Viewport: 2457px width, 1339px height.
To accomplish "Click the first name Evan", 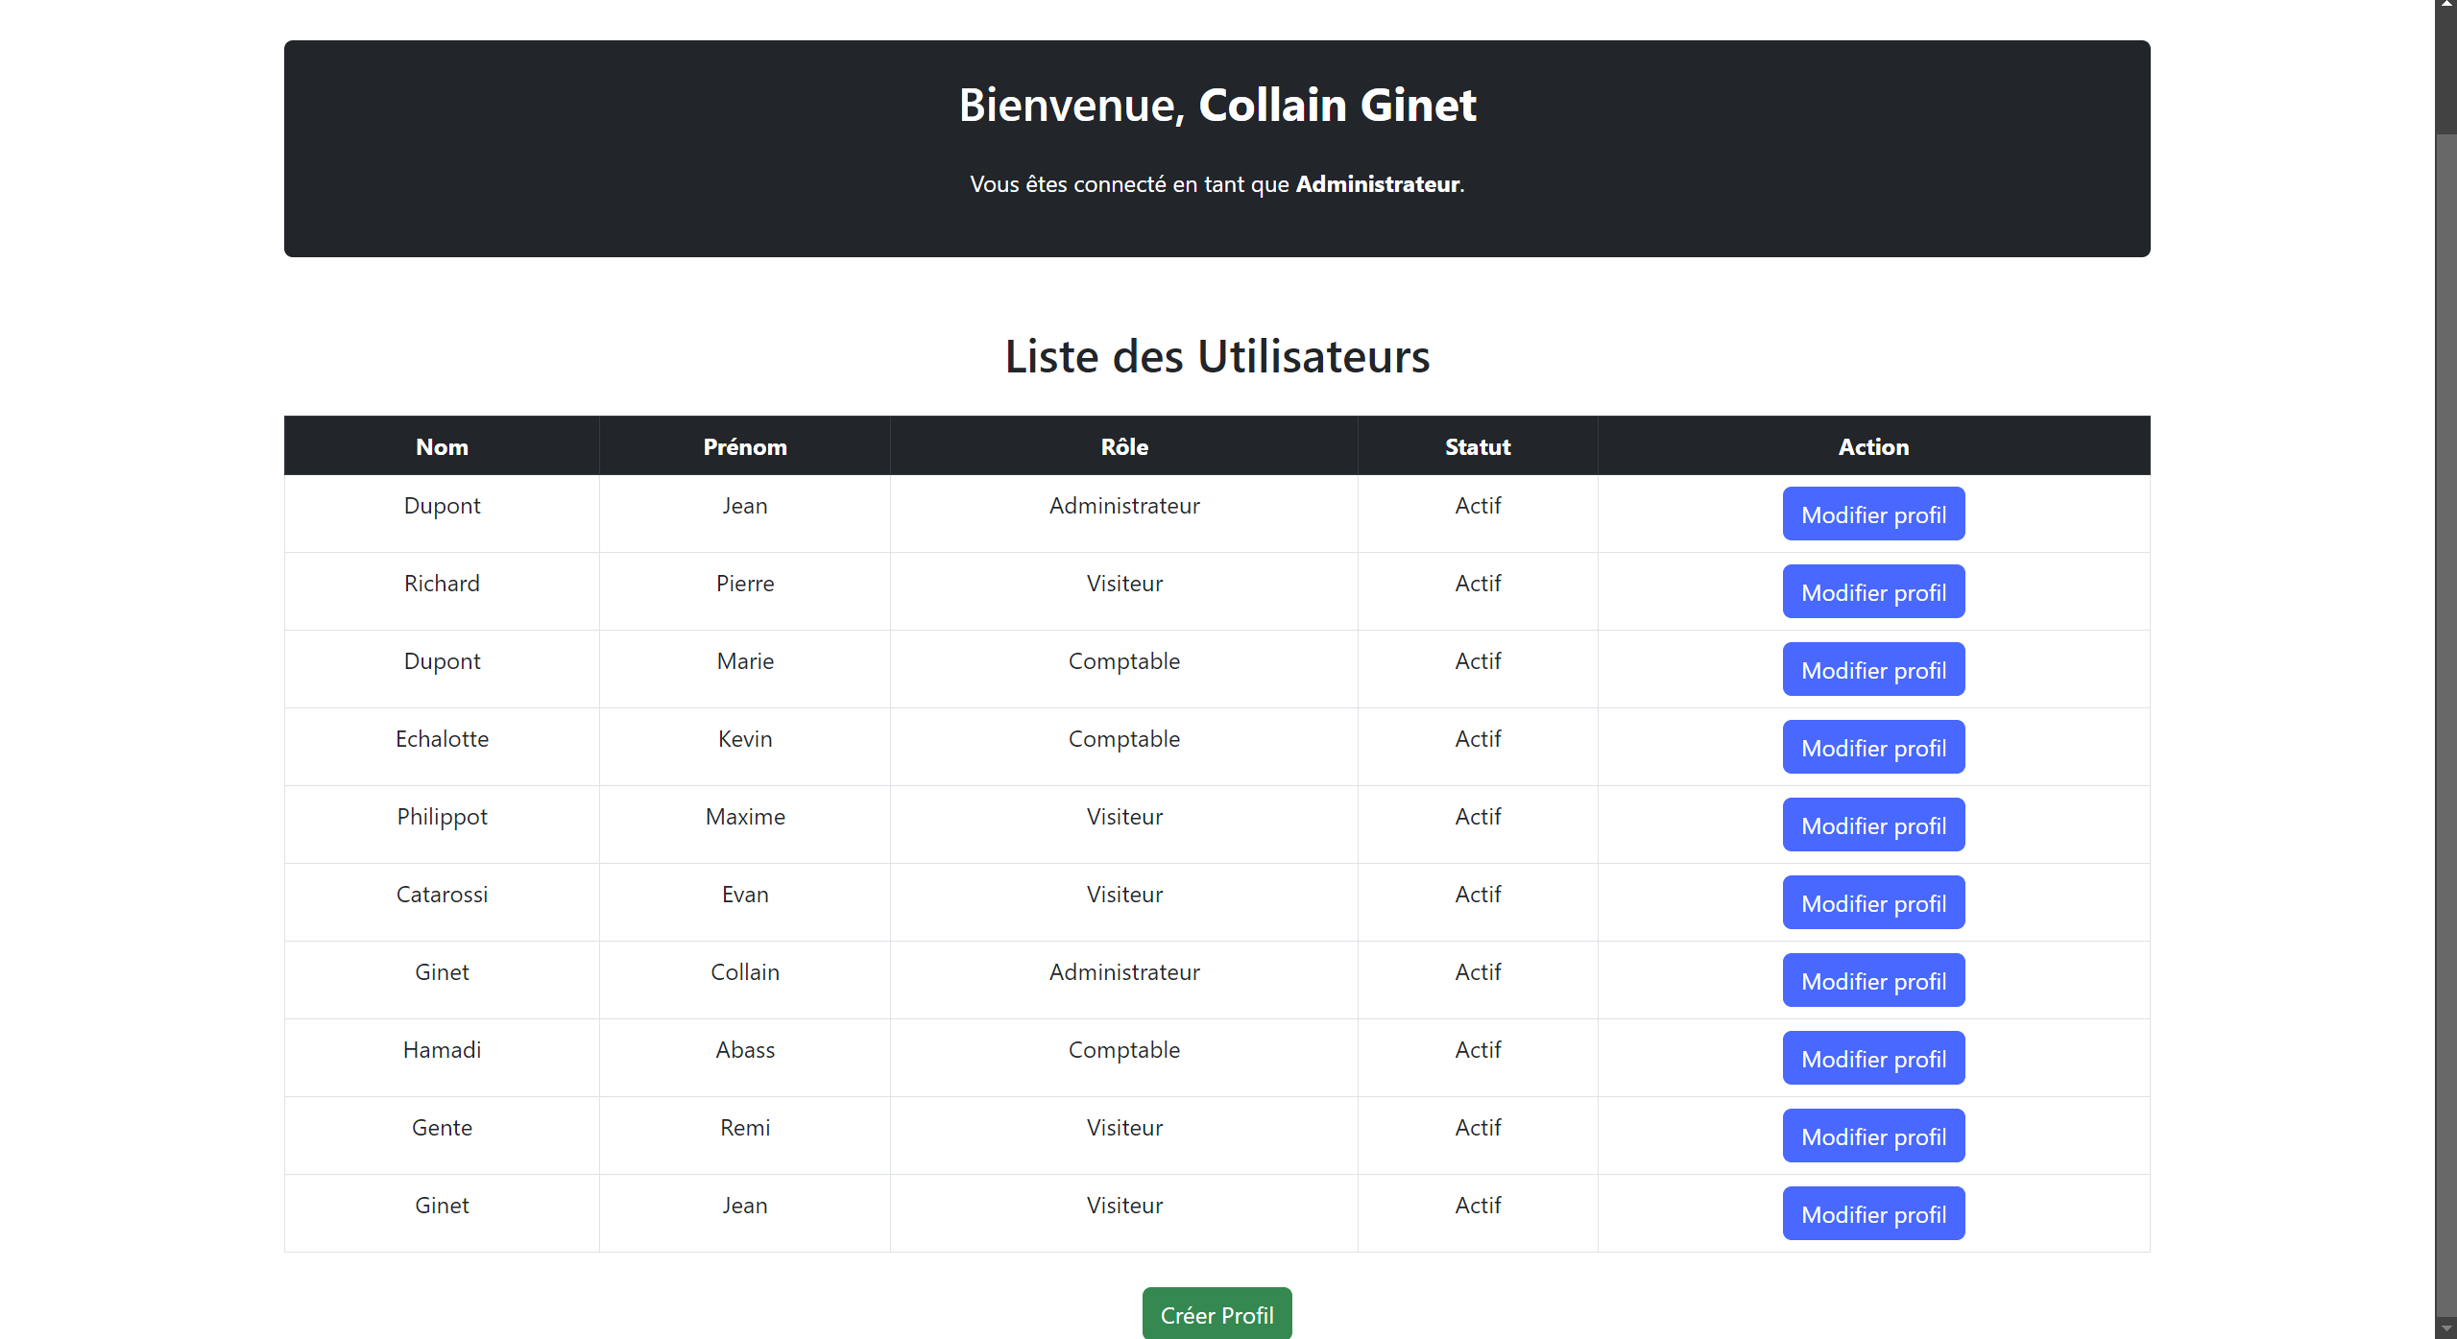I will [745, 895].
